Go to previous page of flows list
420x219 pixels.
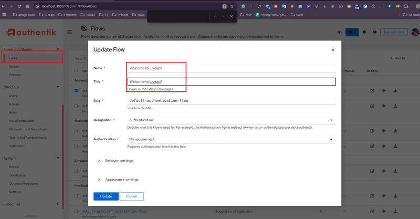coord(409,58)
